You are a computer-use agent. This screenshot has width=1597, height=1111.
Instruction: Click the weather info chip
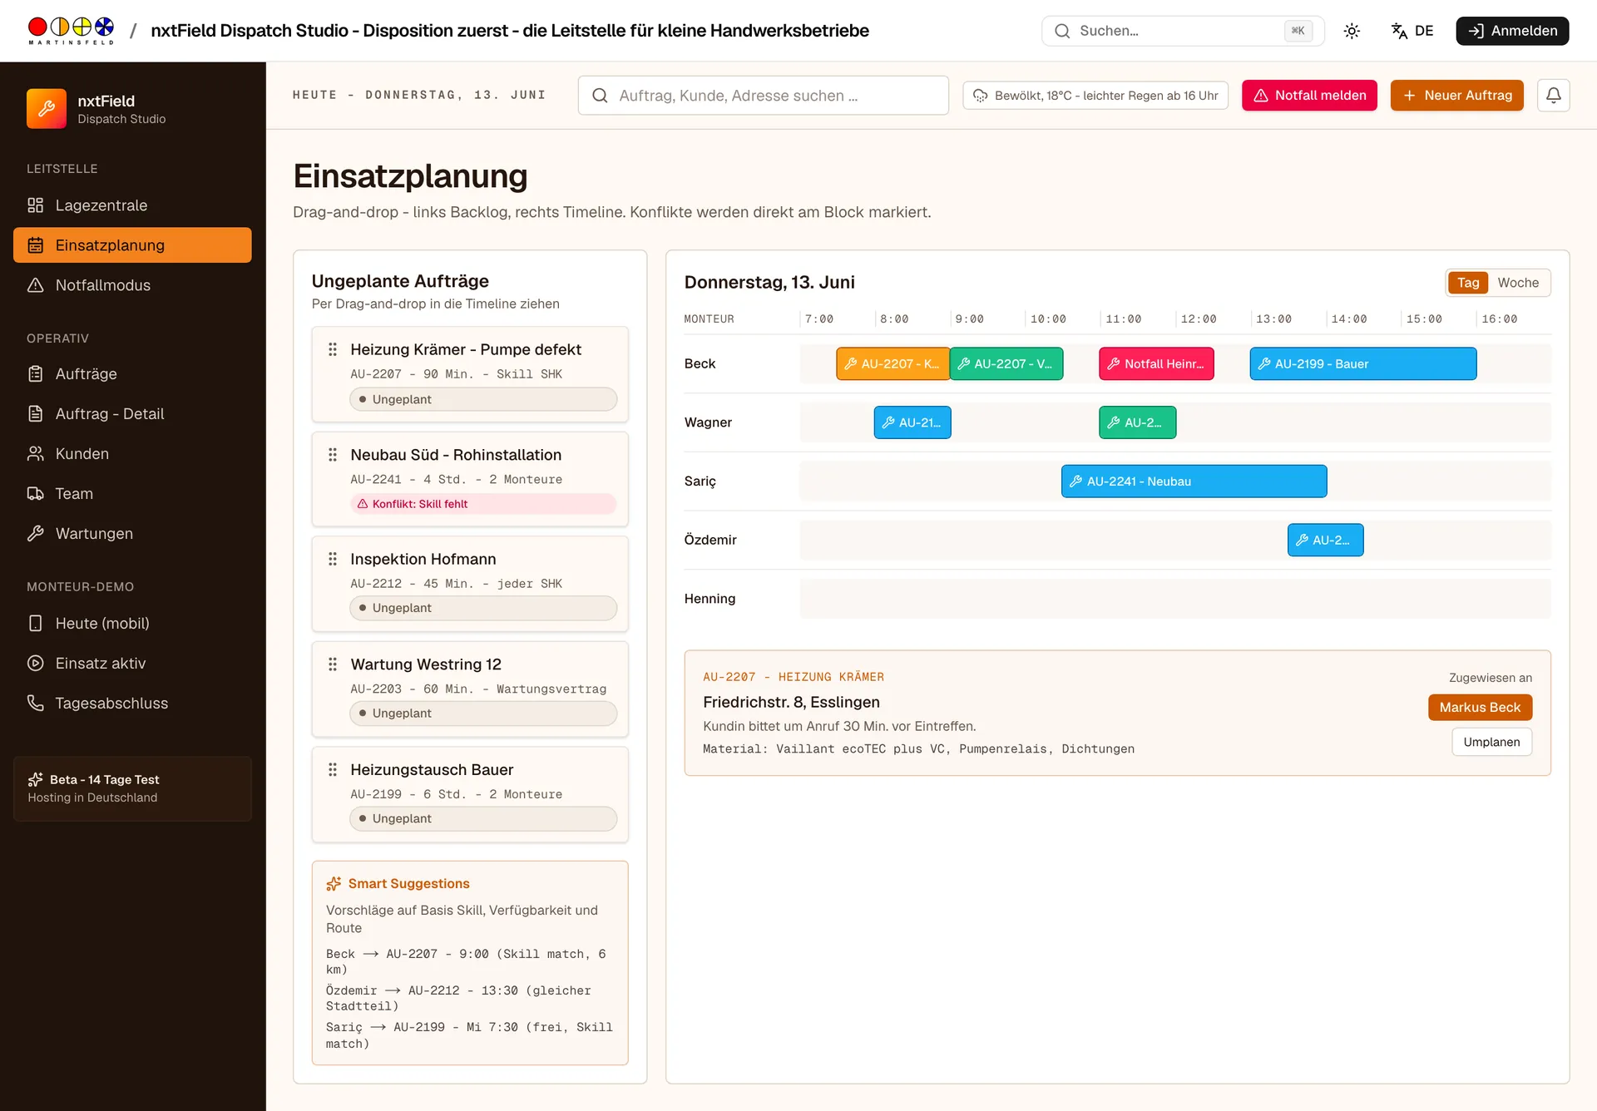point(1095,96)
